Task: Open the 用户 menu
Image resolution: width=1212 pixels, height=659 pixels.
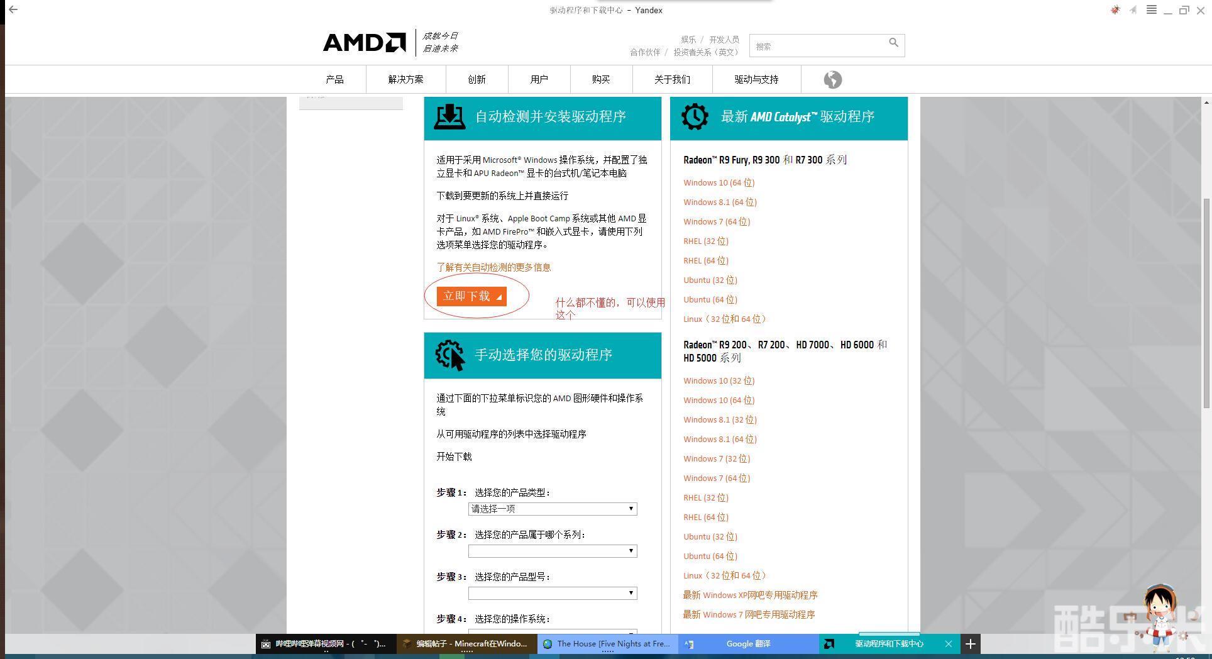Action: coord(539,79)
